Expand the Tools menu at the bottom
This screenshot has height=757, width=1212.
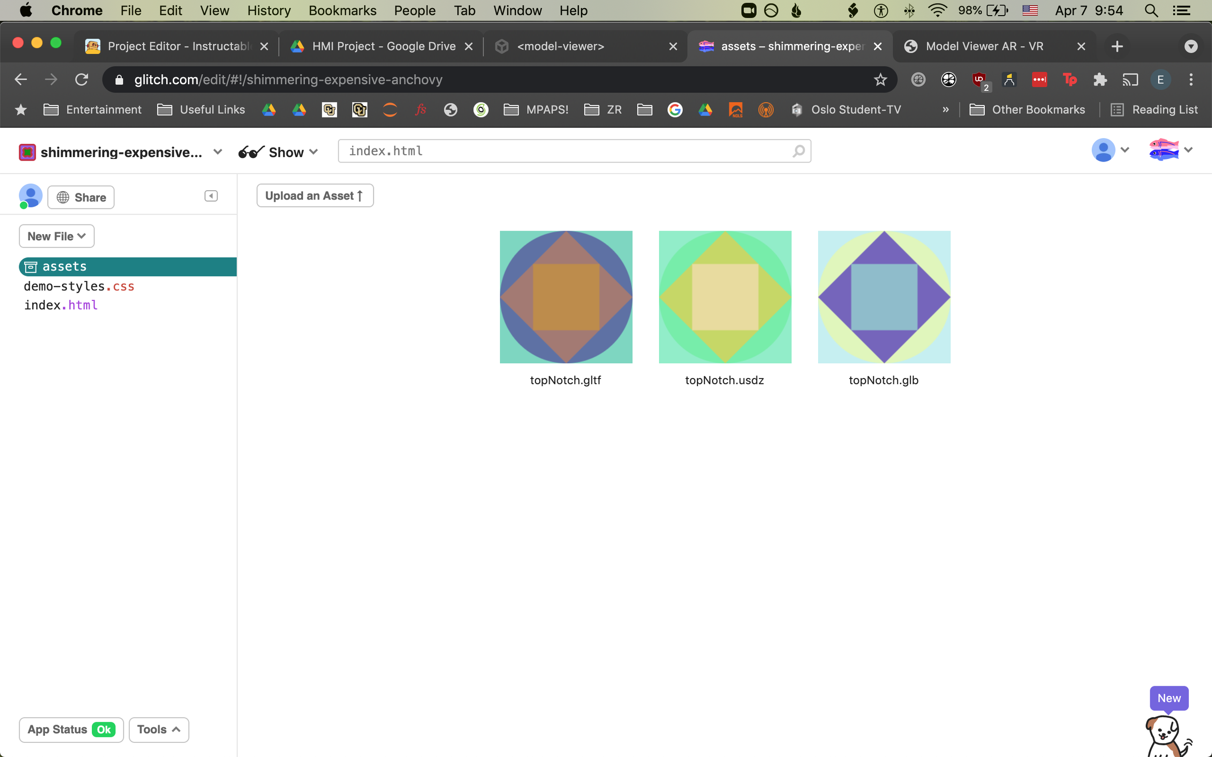pyautogui.click(x=159, y=730)
